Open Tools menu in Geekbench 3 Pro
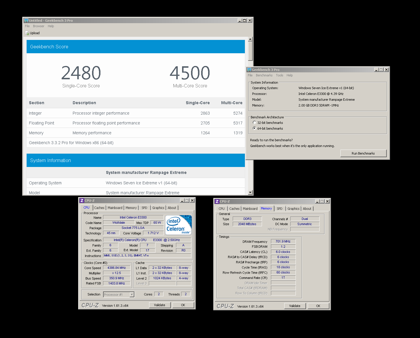Image resolution: width=420 pixels, height=338 pixels. click(280, 75)
